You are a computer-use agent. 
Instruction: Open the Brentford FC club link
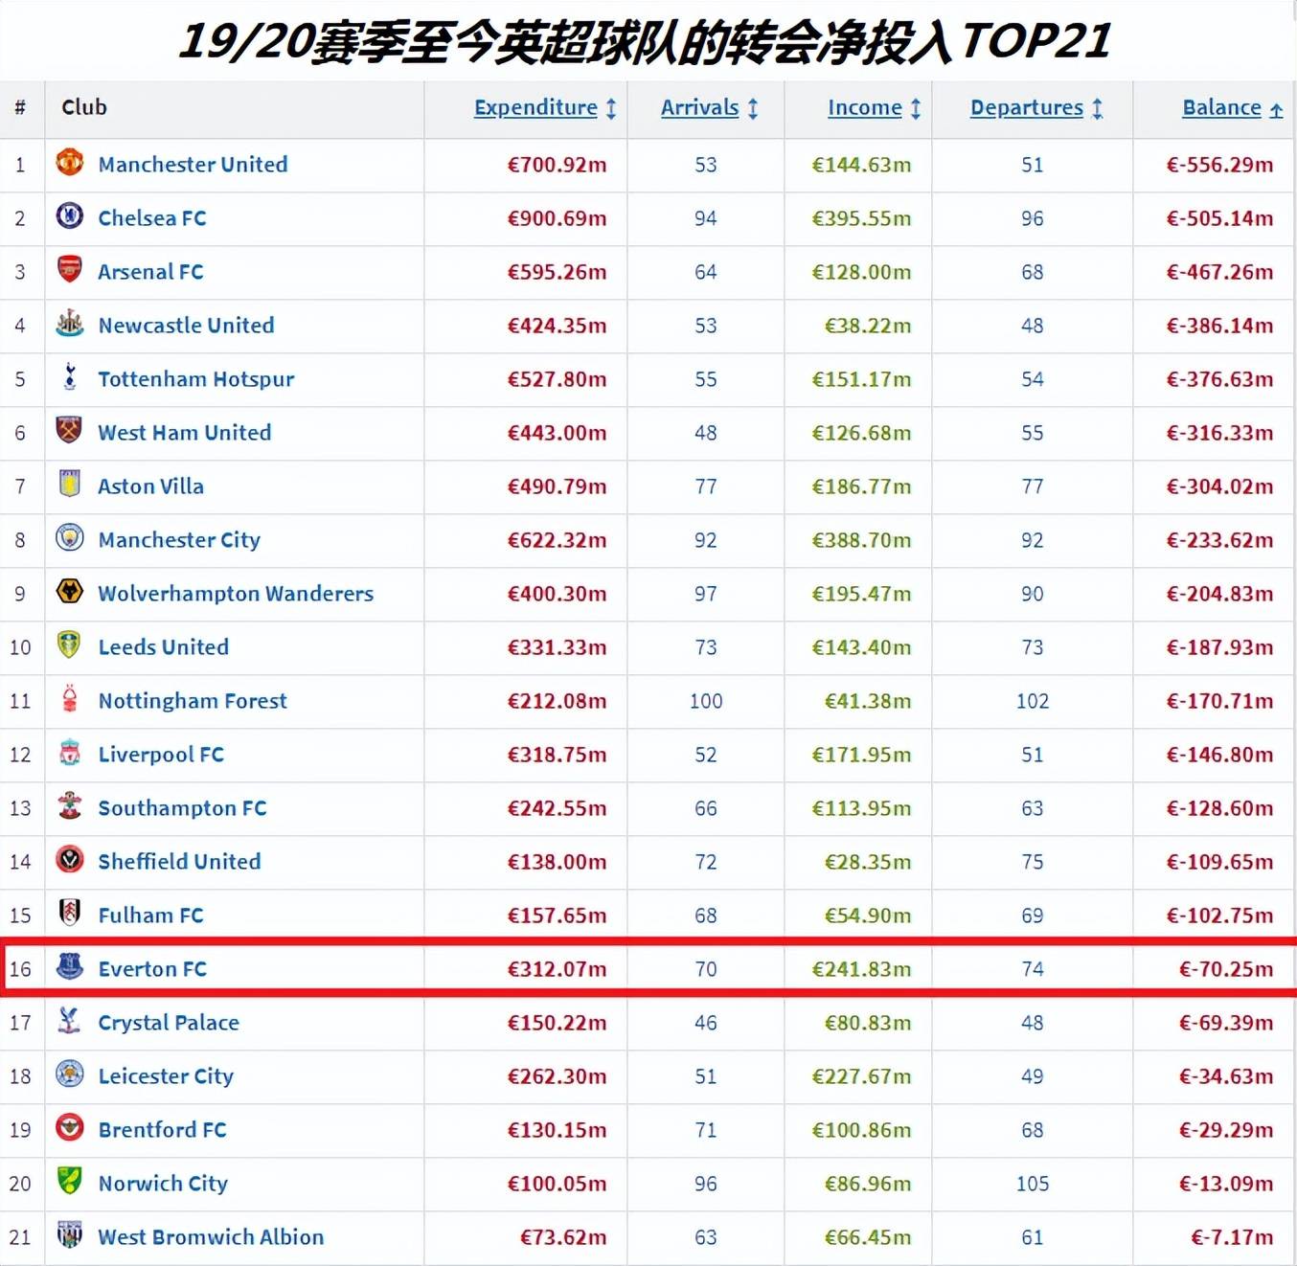tap(162, 1130)
